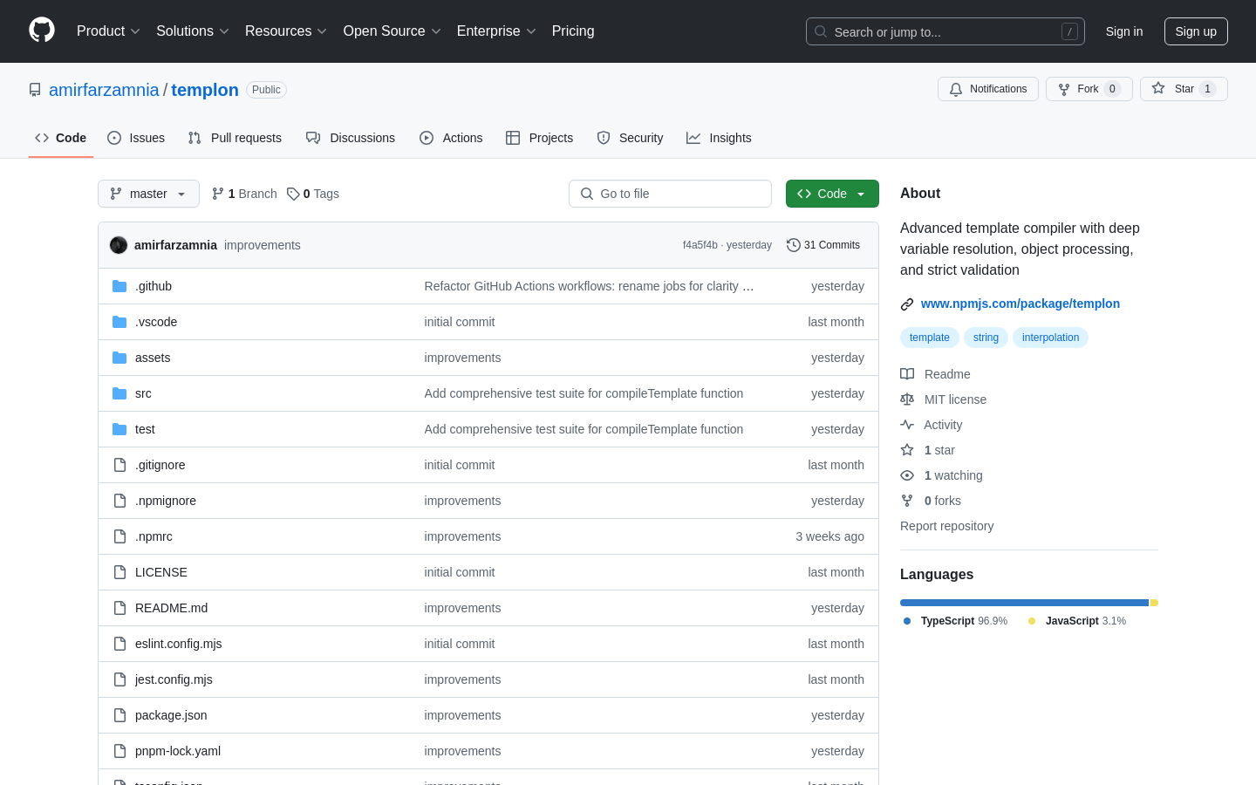Switch to the Issues tab
Image resolution: width=1256 pixels, height=785 pixels.
[136, 138]
